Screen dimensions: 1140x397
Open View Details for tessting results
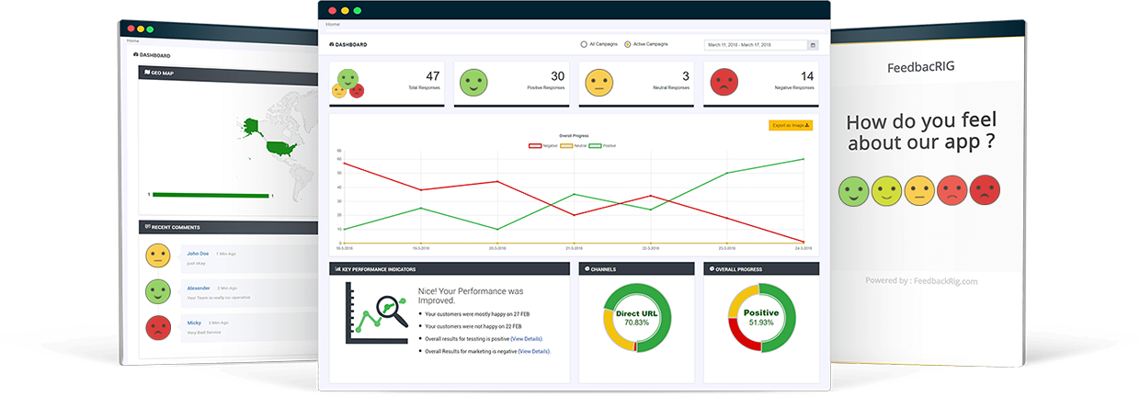(x=527, y=338)
